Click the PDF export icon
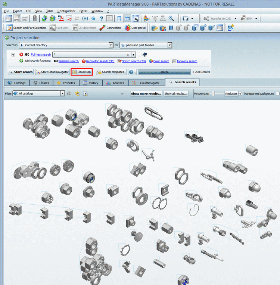Image resolution: width=280 pixels, height=285 pixels. tap(61, 18)
